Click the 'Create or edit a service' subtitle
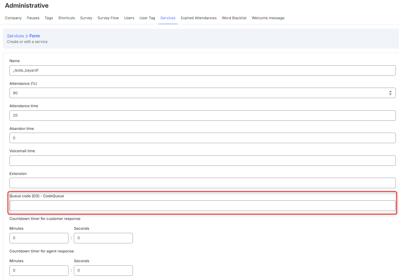 click(x=27, y=42)
